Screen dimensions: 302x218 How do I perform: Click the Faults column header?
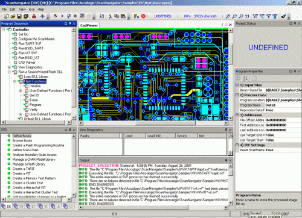(x=99, y=136)
